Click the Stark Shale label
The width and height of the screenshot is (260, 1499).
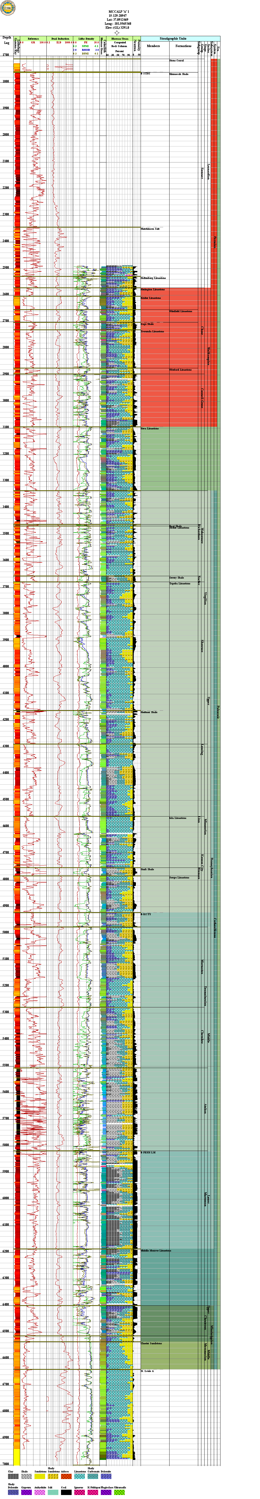pos(148,869)
